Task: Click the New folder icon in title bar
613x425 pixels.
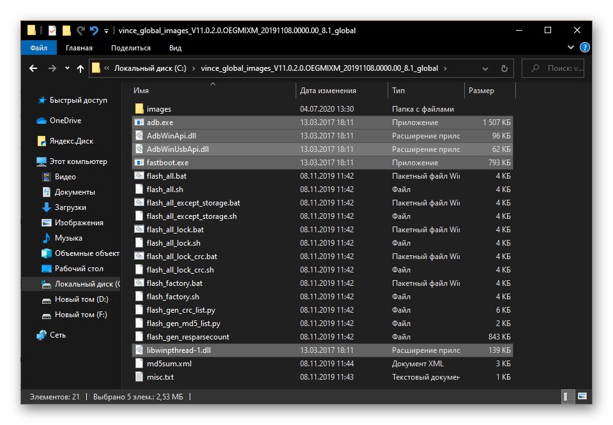Action: [x=67, y=31]
